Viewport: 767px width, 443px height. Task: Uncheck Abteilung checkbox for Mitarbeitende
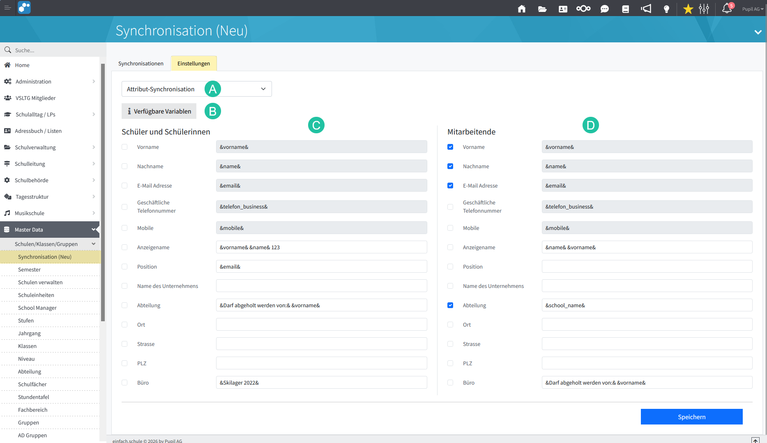click(450, 305)
